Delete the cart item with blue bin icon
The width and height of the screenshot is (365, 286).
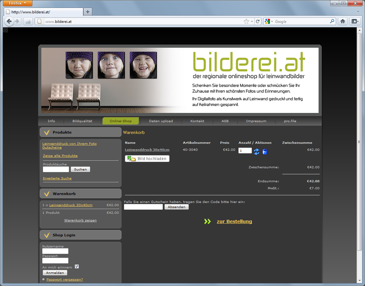[265, 152]
